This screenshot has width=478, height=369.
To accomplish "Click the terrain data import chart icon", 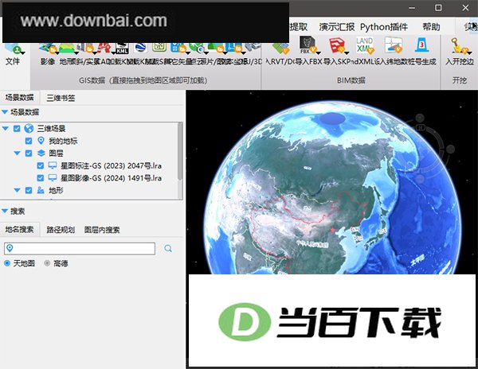I will pos(394,45).
